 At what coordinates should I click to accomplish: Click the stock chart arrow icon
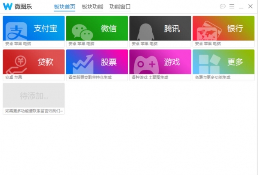pyautogui.click(x=83, y=64)
